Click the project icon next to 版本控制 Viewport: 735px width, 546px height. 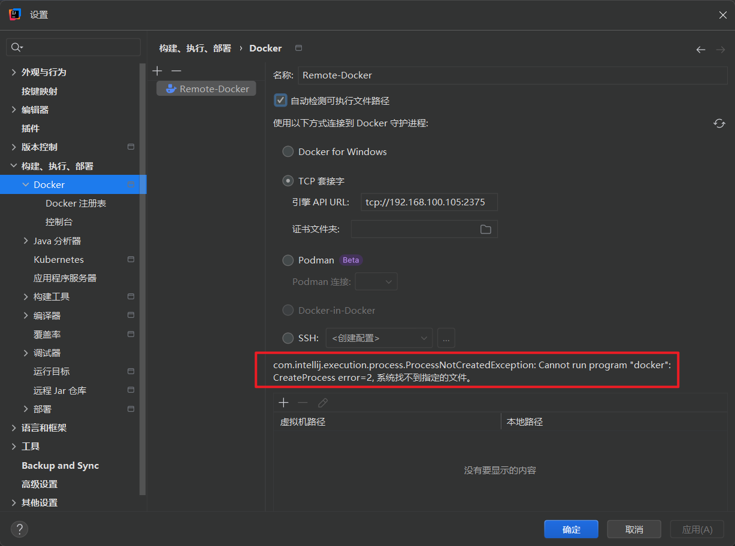131,147
